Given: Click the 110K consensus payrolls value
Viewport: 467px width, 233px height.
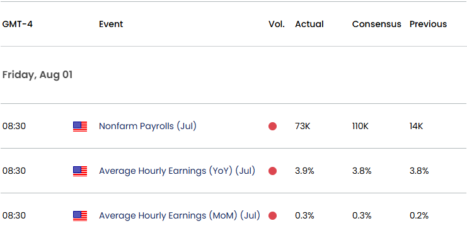Looking at the screenshot, I should click(360, 127).
